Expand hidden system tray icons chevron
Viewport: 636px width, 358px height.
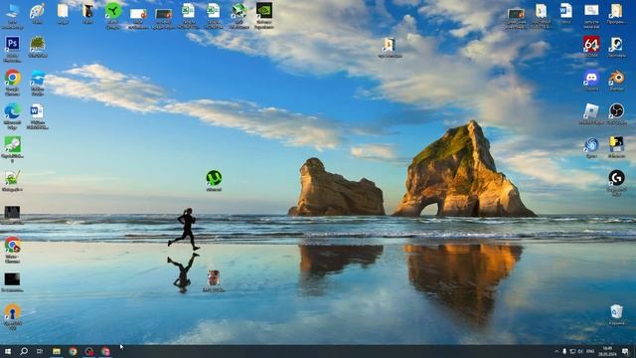pyautogui.click(x=556, y=351)
